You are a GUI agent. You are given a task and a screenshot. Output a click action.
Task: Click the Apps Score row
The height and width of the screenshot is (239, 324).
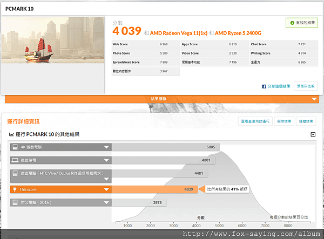214,44
